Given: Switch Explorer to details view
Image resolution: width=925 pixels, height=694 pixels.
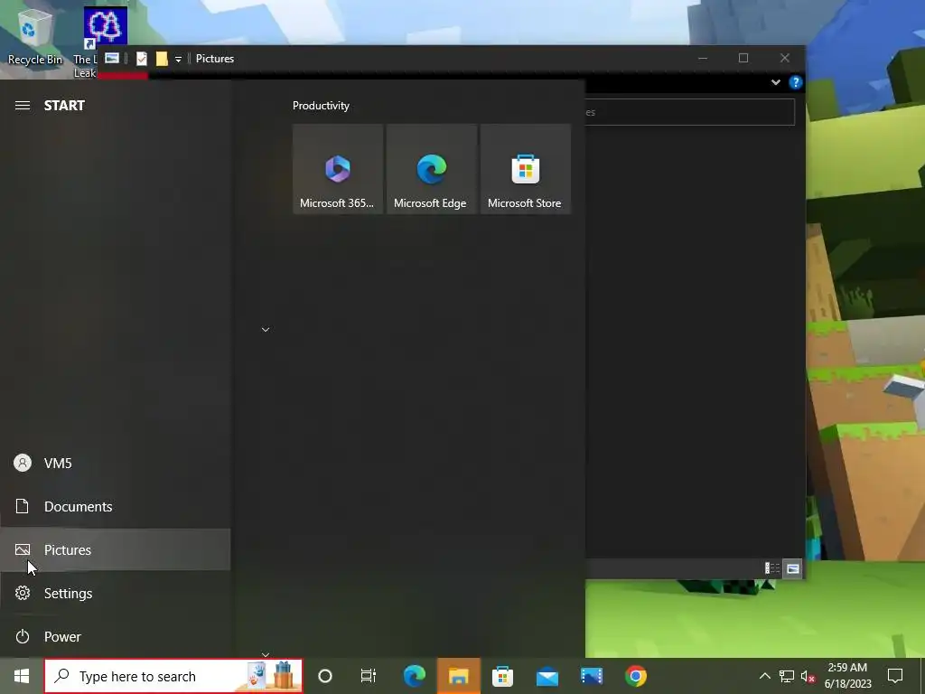Looking at the screenshot, I should click(x=772, y=568).
